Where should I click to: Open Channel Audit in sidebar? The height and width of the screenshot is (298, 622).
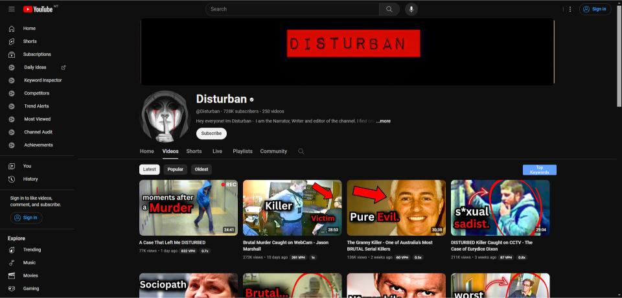[x=37, y=132]
